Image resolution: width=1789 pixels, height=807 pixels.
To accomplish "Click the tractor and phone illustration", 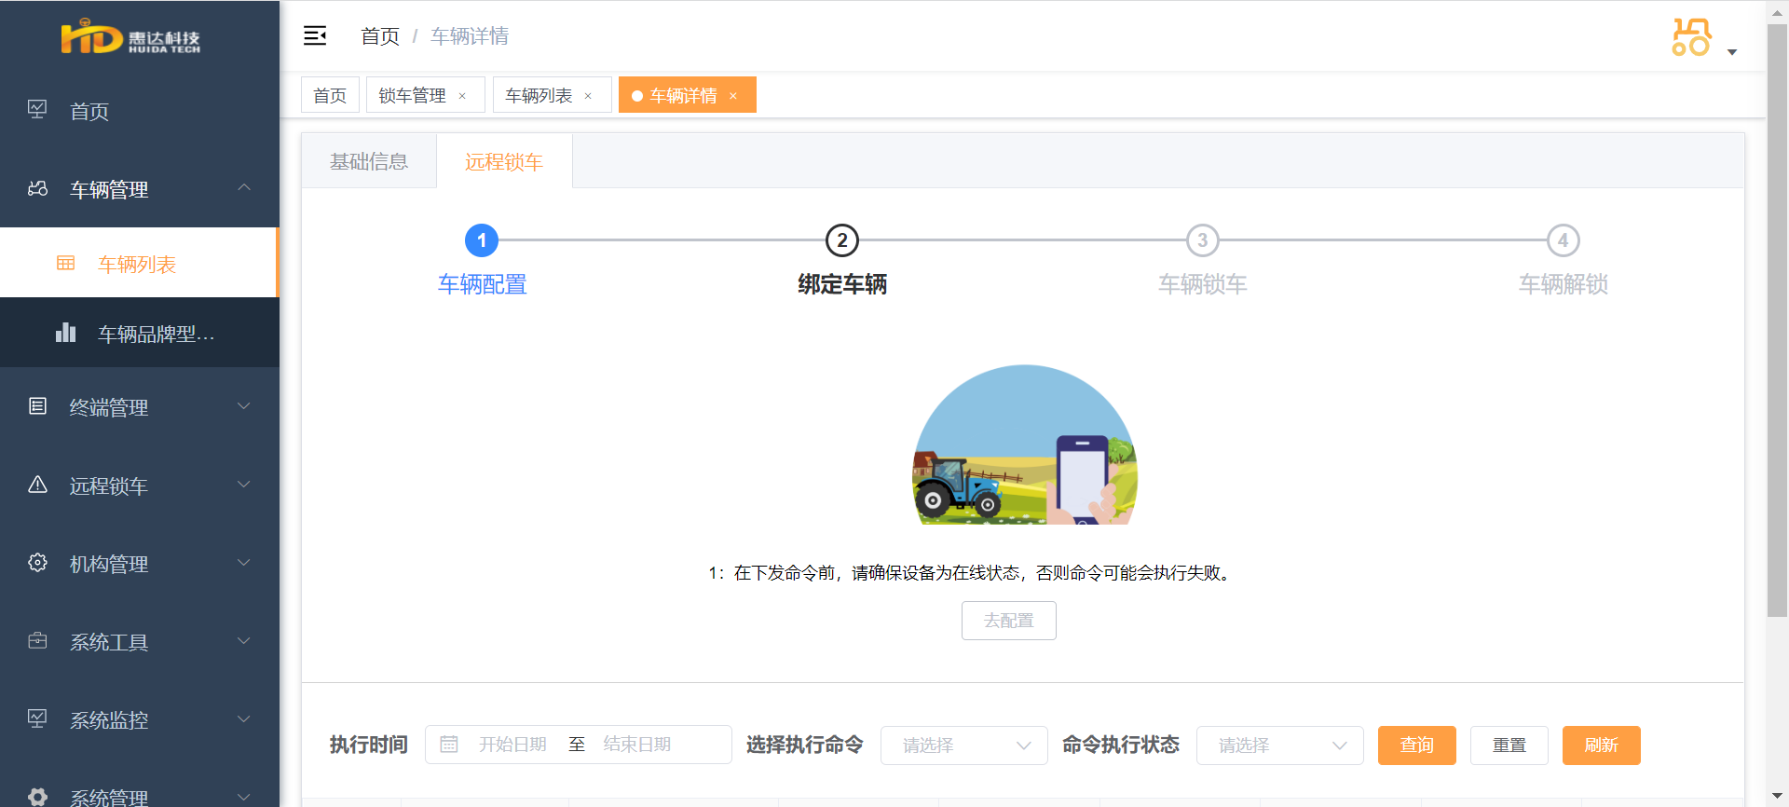I will (x=1025, y=445).
